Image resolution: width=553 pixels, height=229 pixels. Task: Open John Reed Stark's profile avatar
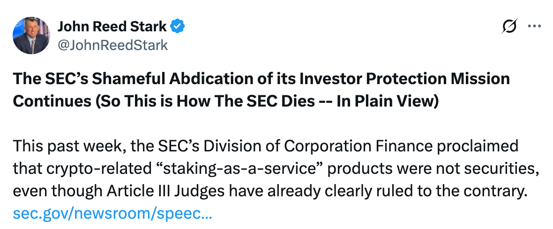coord(31,36)
